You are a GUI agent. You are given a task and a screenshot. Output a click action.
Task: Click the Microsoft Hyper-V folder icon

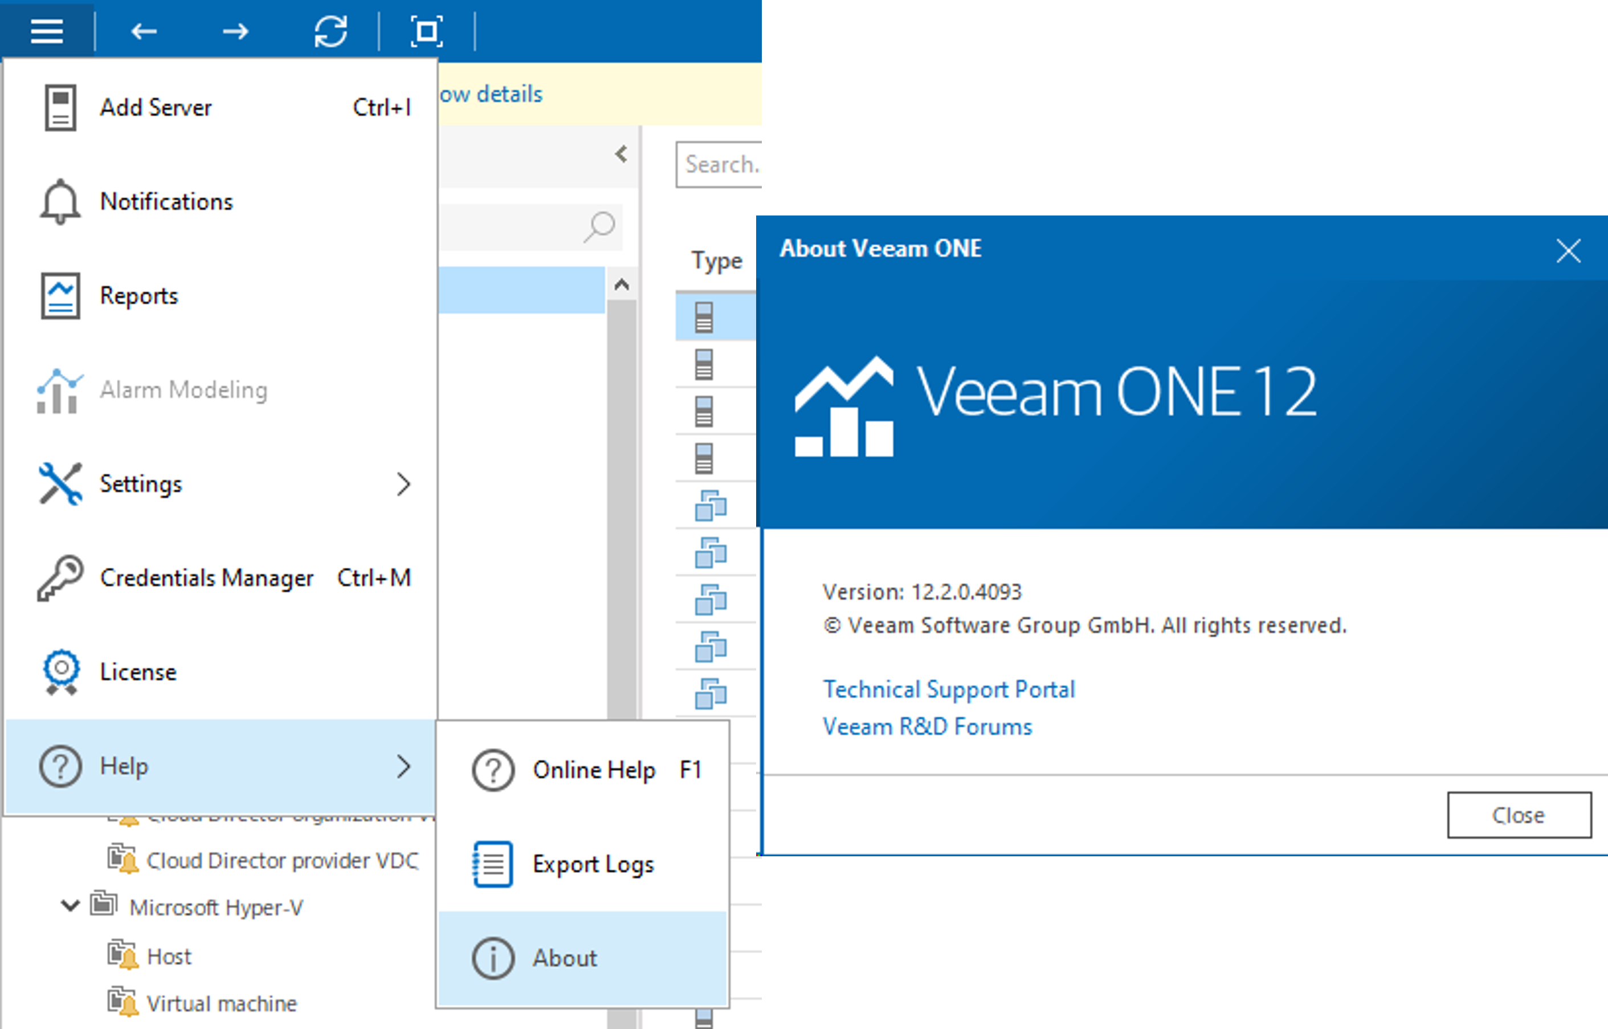(104, 904)
